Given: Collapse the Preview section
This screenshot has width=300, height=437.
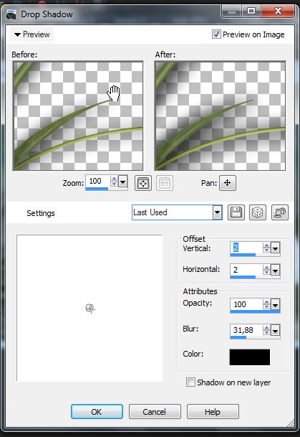Looking at the screenshot, I should pos(32,34).
